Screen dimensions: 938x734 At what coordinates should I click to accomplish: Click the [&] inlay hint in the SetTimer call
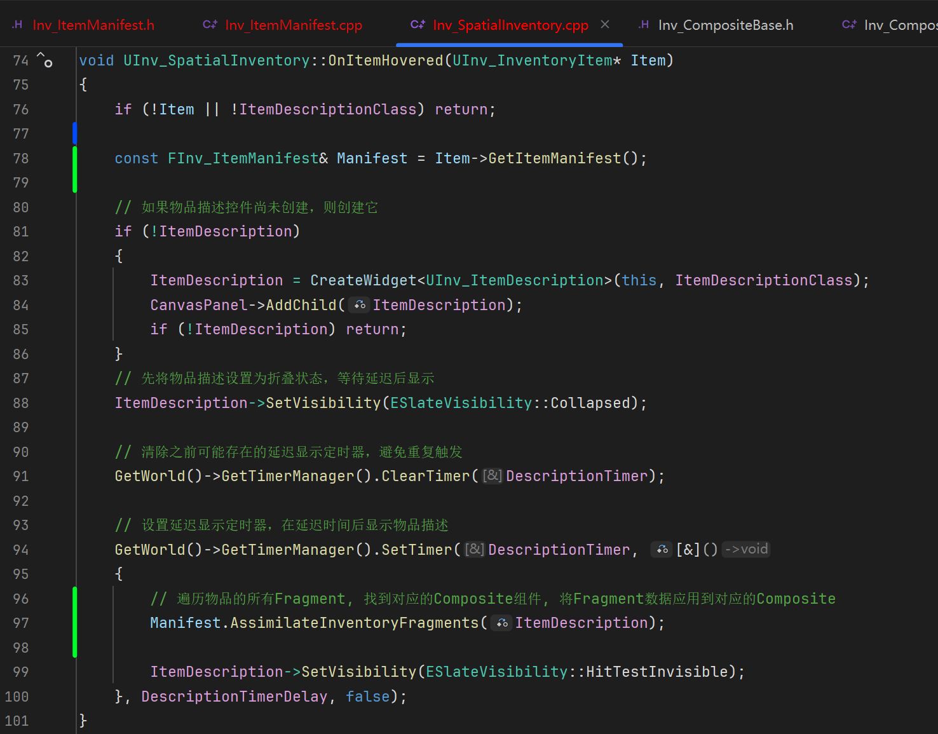click(x=475, y=549)
